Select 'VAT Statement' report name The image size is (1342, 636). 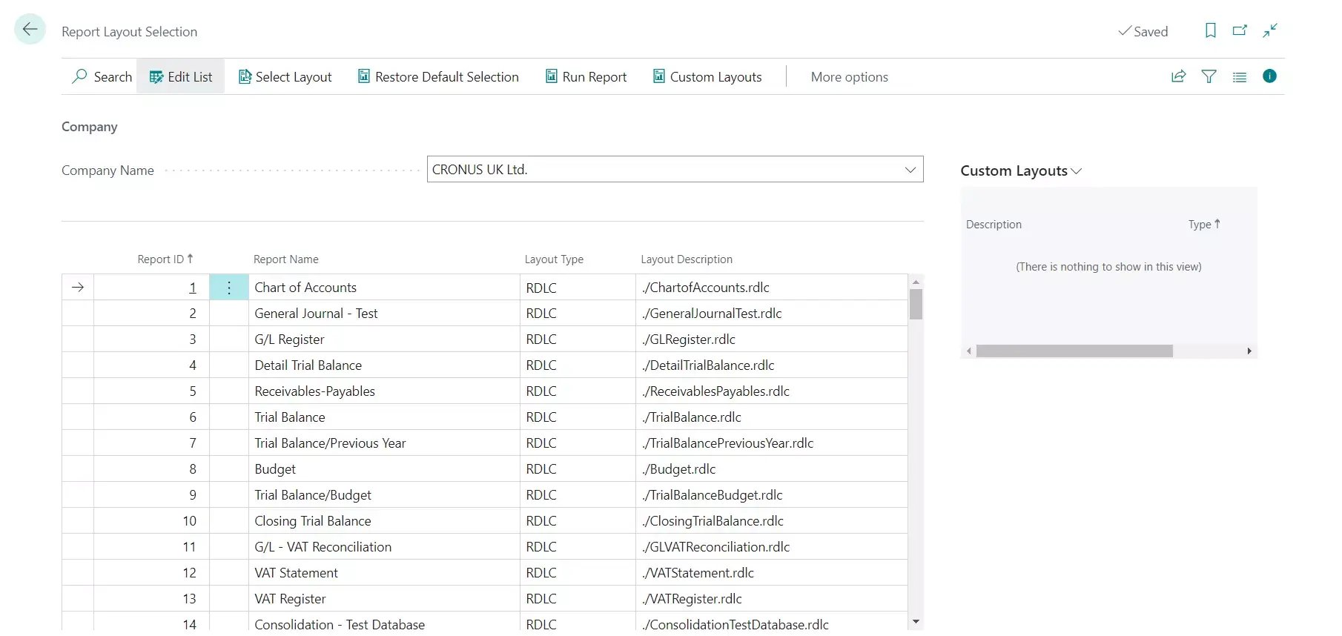click(x=384, y=572)
